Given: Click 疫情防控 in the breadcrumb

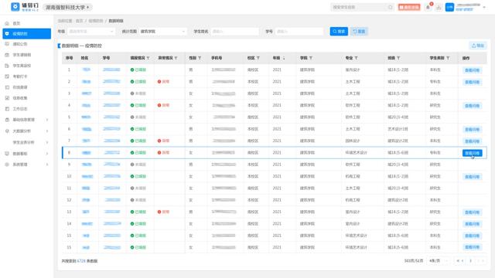Looking at the screenshot, I should (96, 21).
